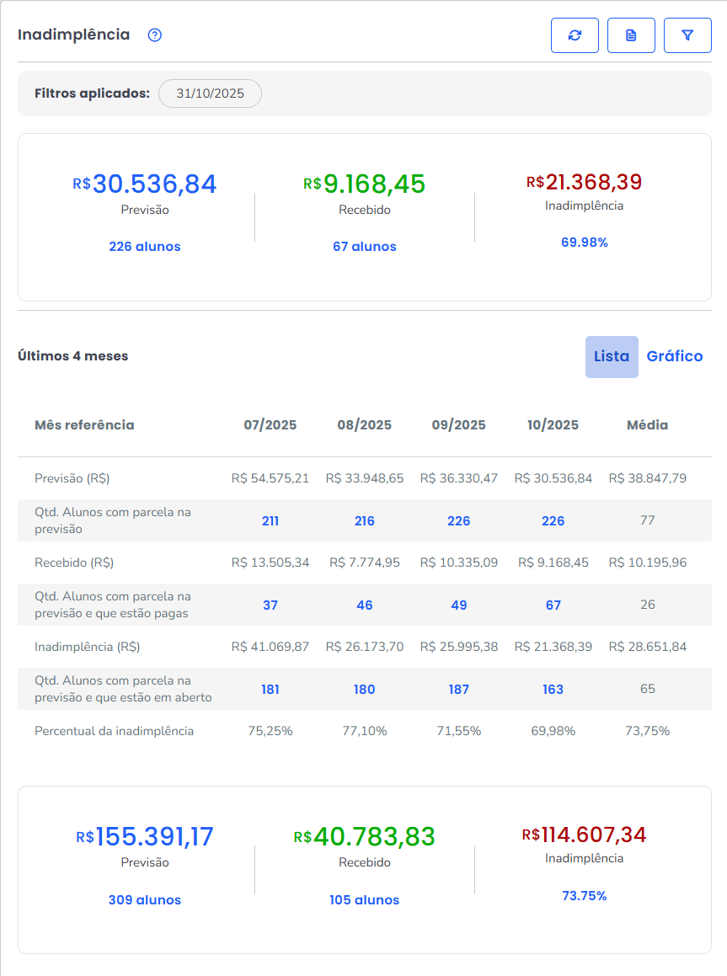Click 181 open students for 07/2025
Viewport: 727px width, 976px height.
point(270,690)
